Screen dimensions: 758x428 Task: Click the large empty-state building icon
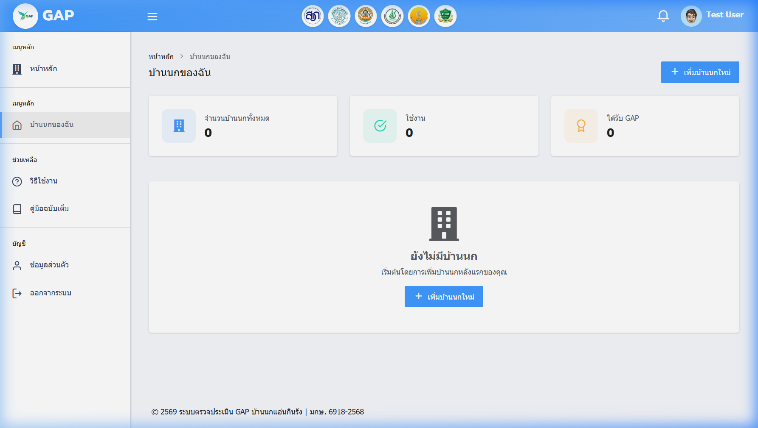[444, 223]
